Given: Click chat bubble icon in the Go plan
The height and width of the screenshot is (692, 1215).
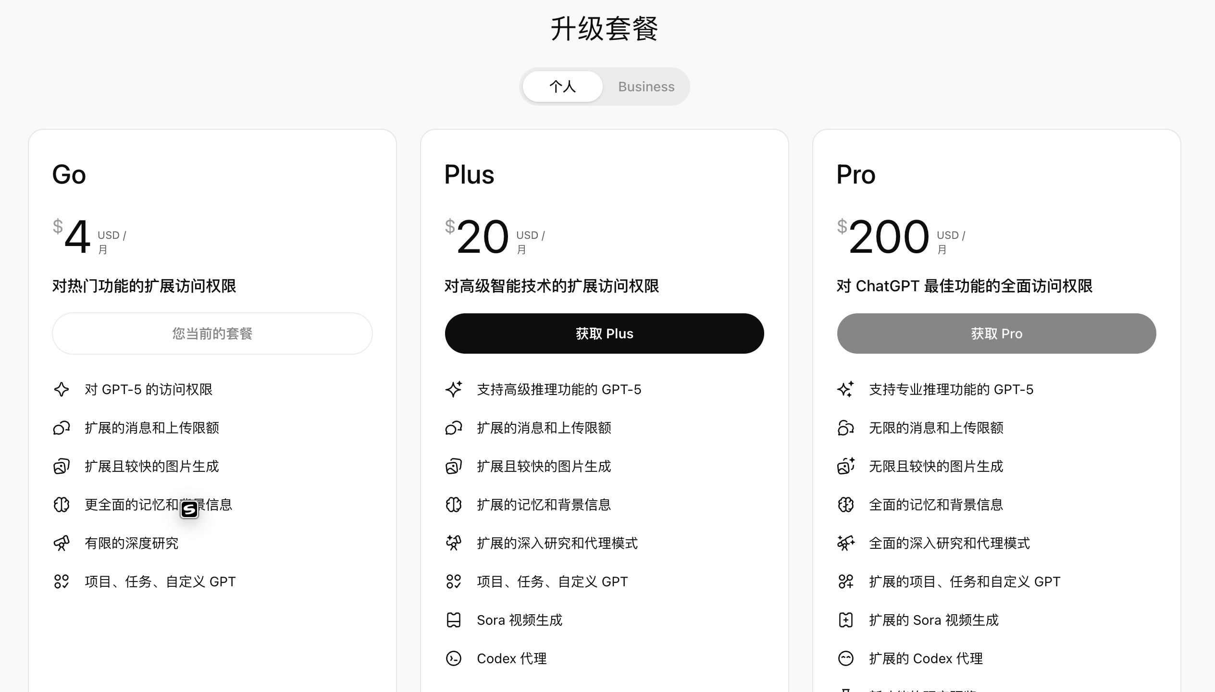Looking at the screenshot, I should pos(62,428).
